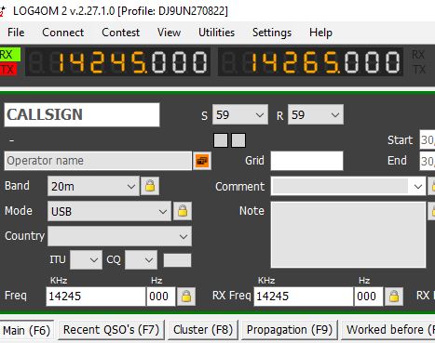Click the Operator name field

(98, 161)
